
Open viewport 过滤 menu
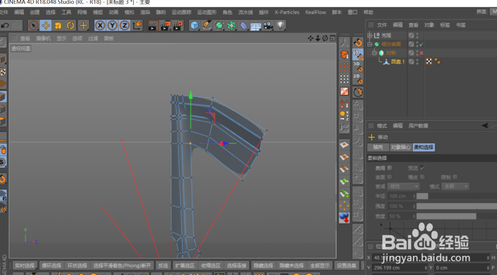click(93, 39)
